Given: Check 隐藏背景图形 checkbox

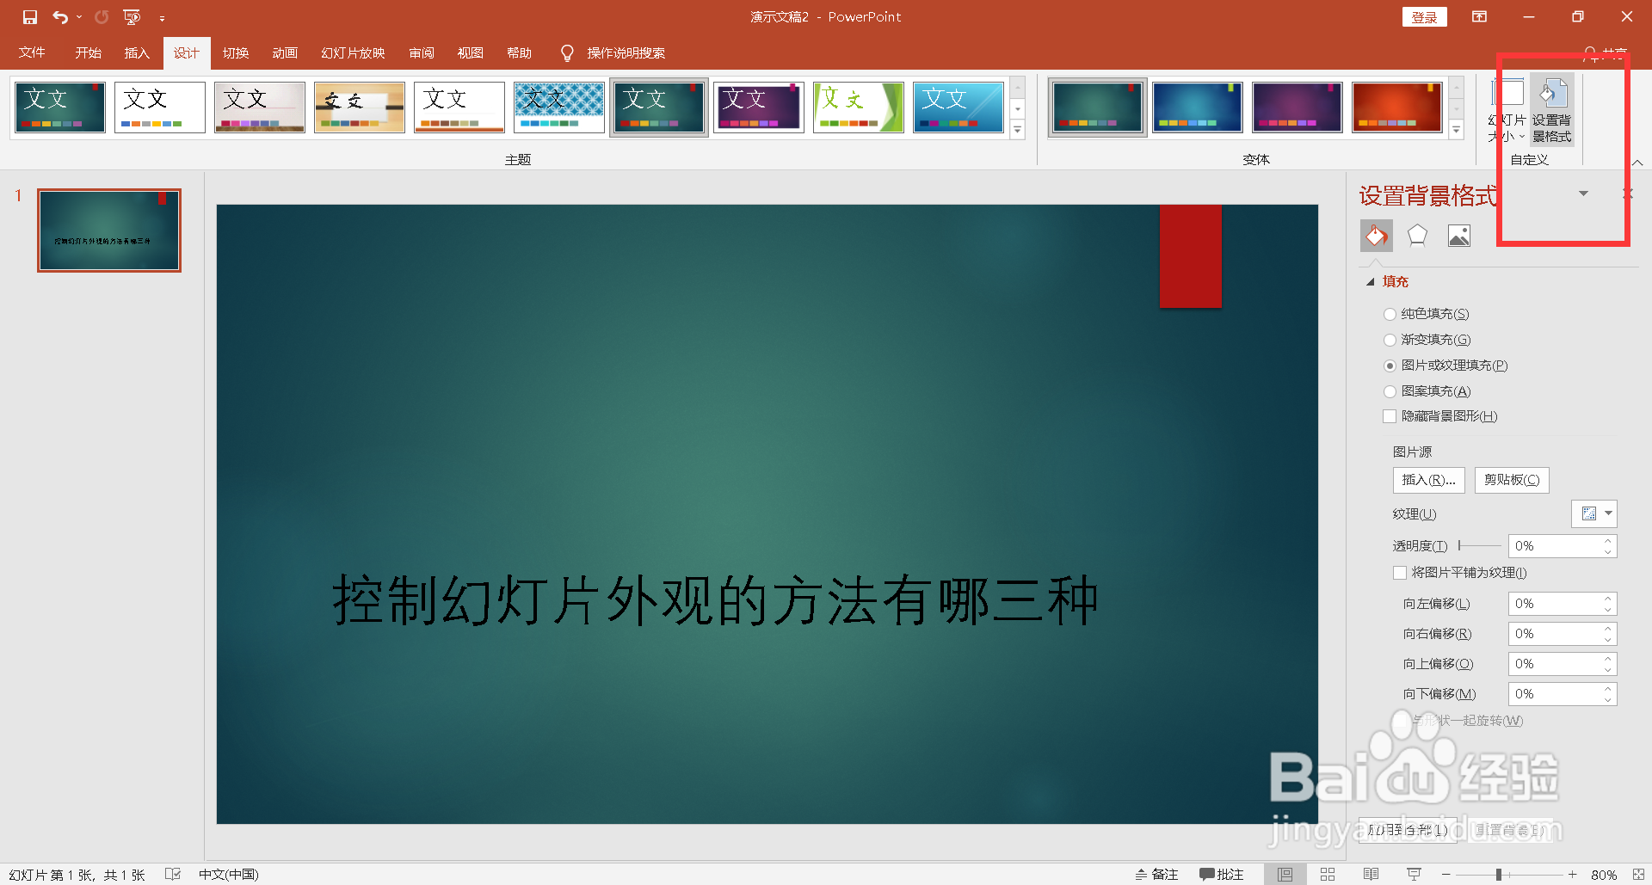Looking at the screenshot, I should tap(1390, 416).
